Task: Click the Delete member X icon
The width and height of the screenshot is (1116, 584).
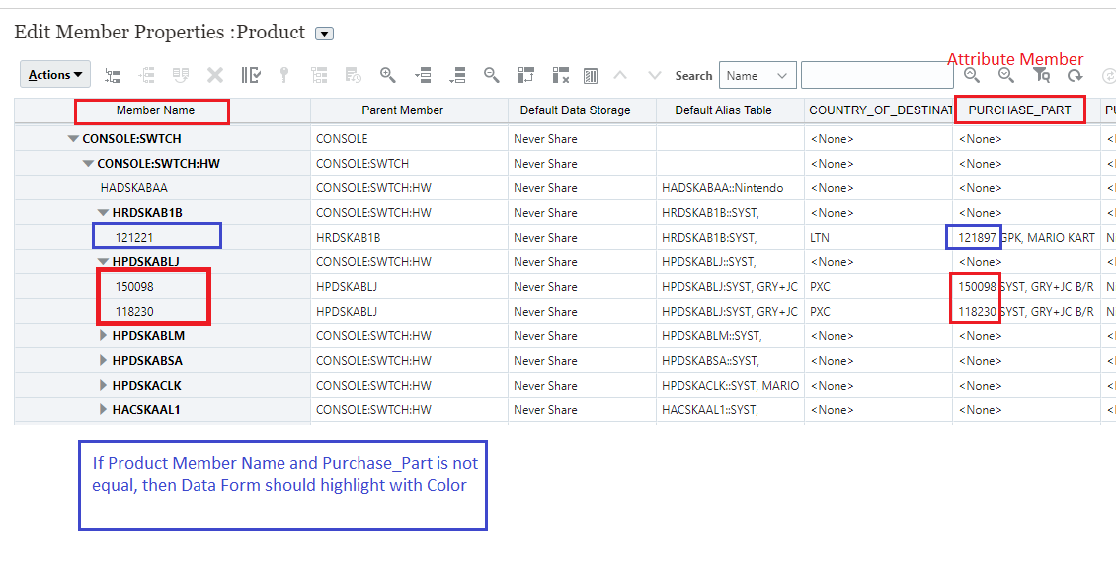Action: pos(214,75)
